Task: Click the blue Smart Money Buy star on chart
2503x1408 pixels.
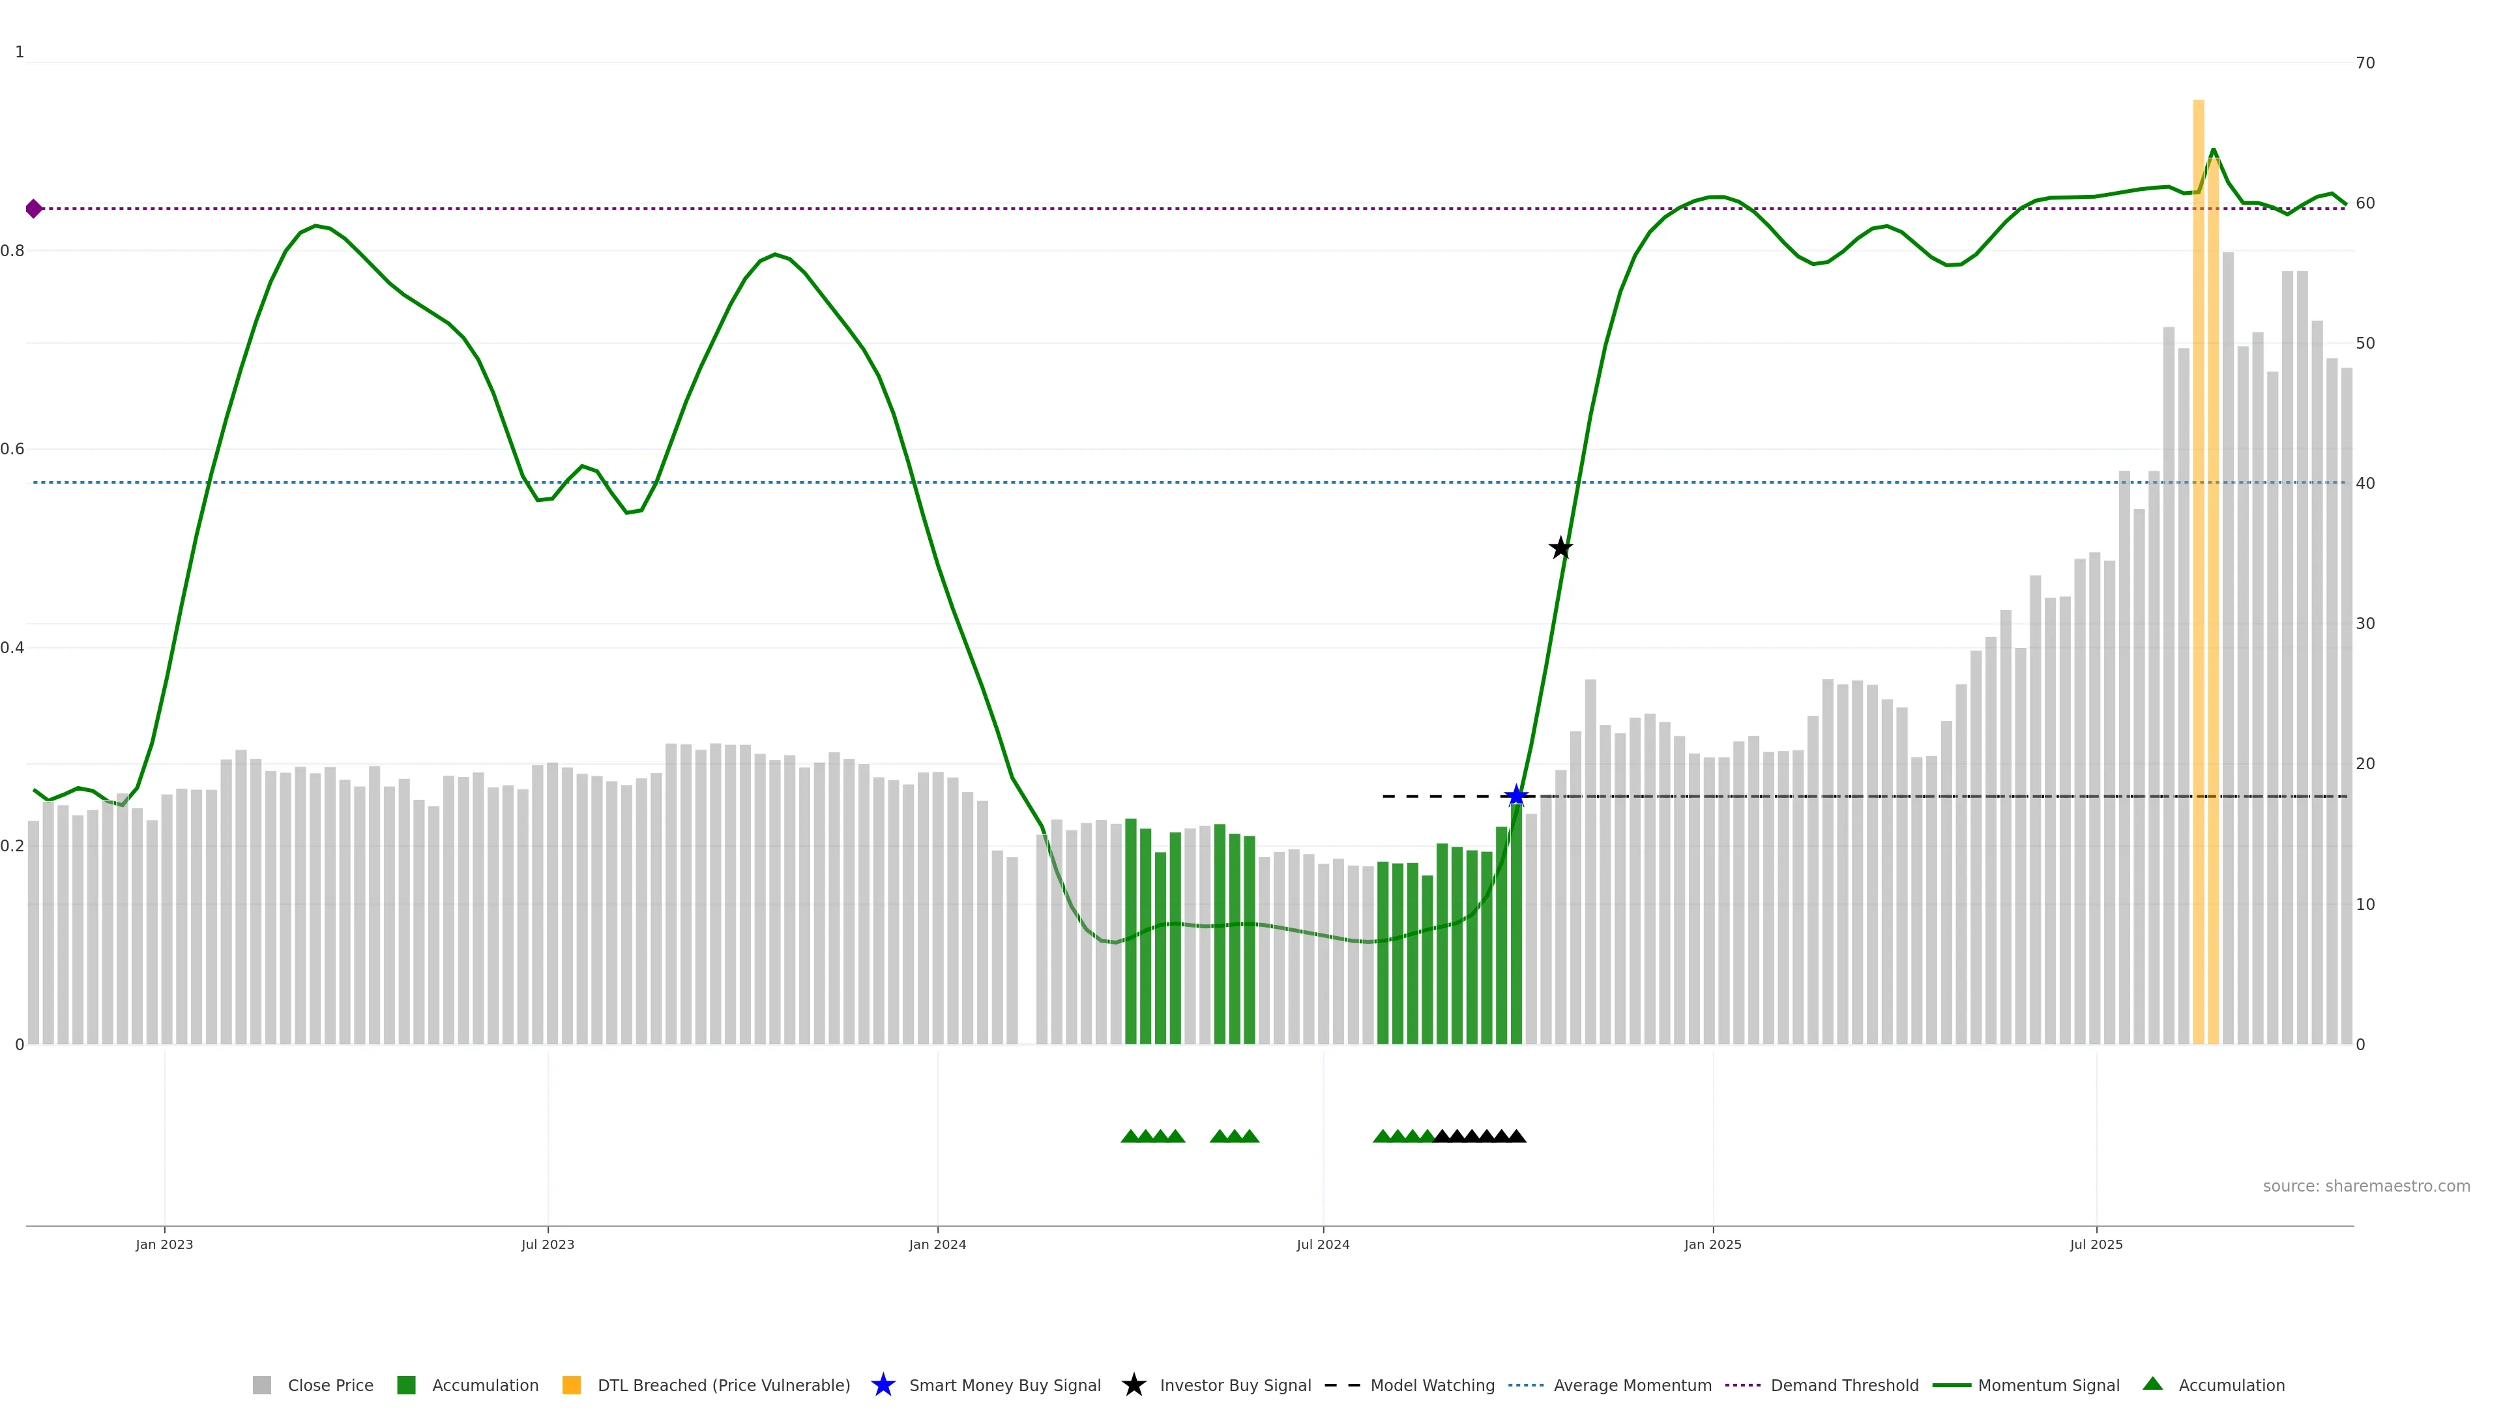Action: [x=1515, y=797]
